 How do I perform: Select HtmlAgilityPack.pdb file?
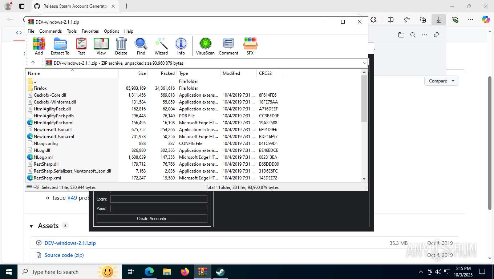193,116
